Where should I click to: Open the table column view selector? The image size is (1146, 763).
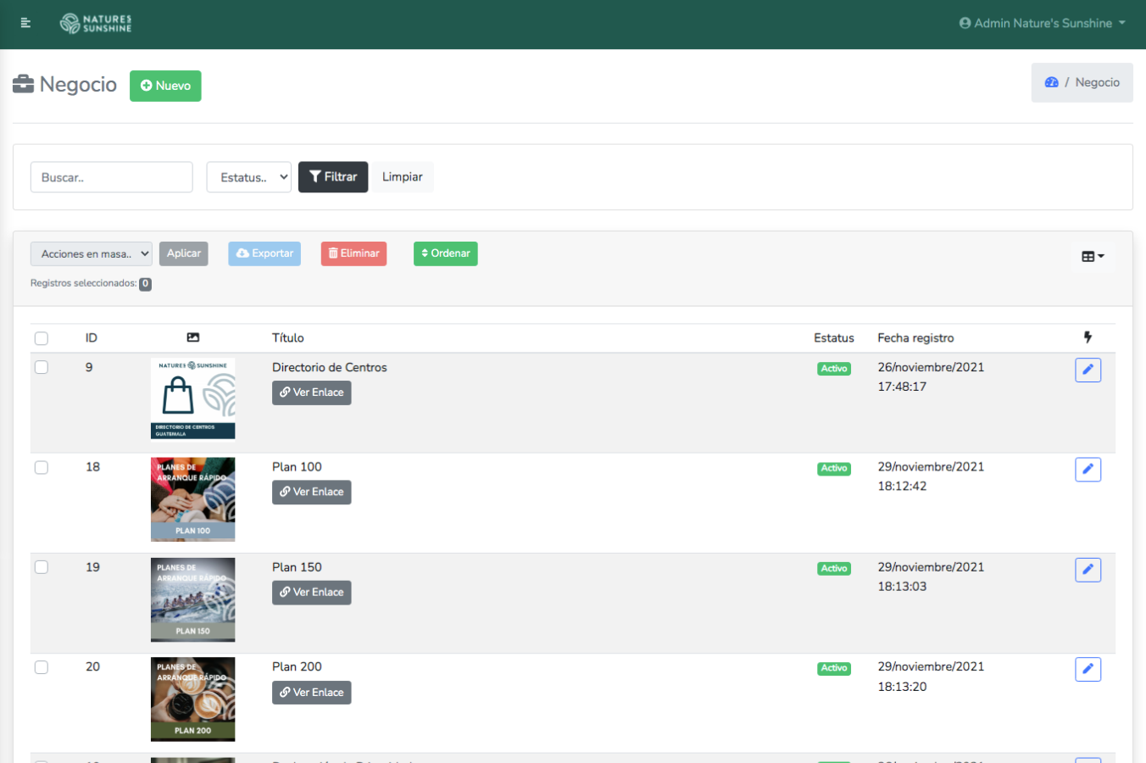1092,256
